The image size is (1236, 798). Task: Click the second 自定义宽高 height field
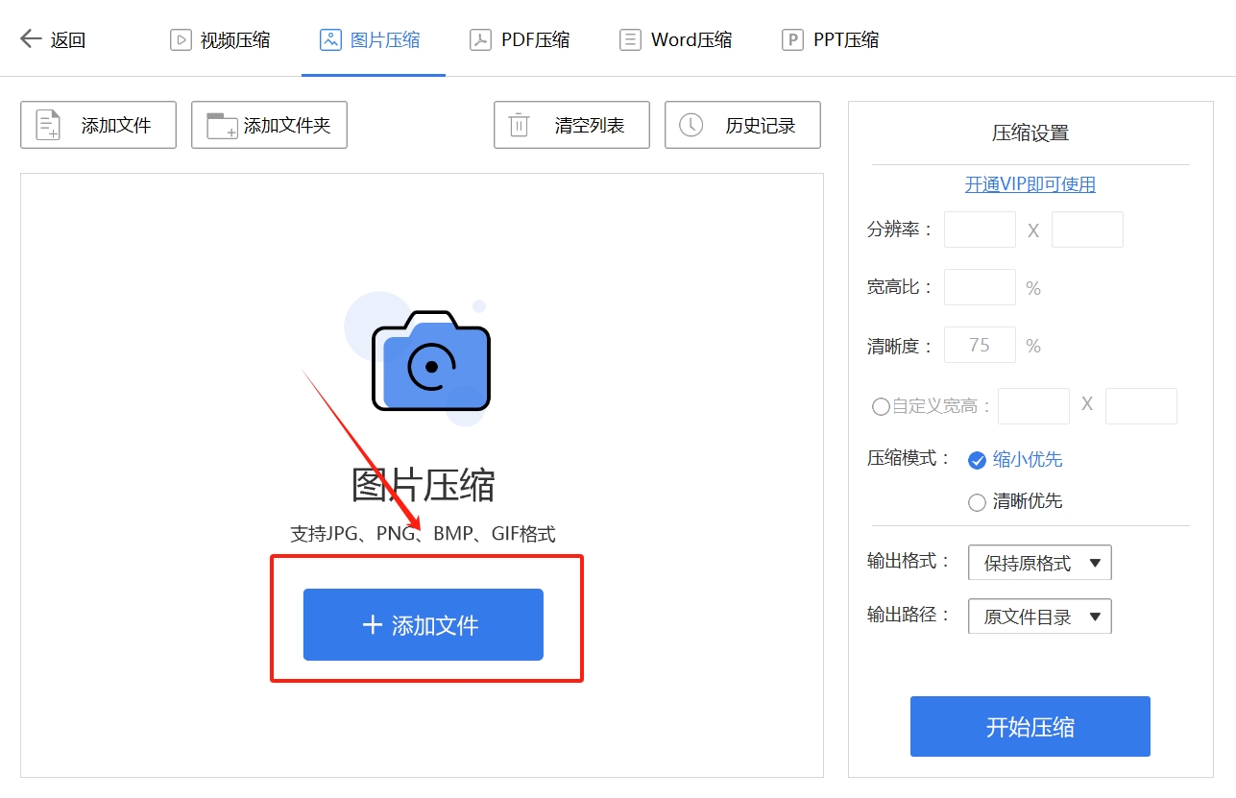click(x=1141, y=406)
